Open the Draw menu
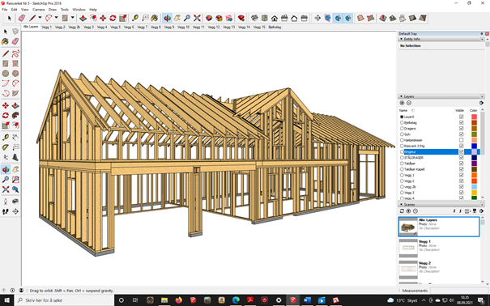The image size is (490, 306). (53, 10)
